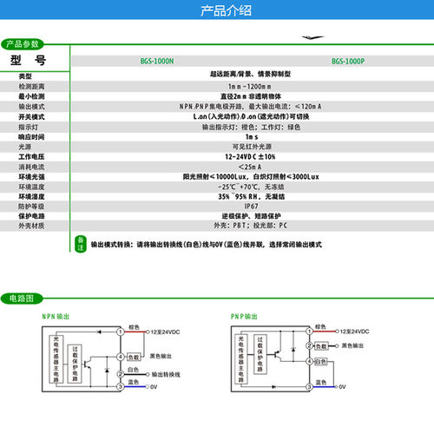Select the value IP67
434x434 pixels.
(251, 207)
